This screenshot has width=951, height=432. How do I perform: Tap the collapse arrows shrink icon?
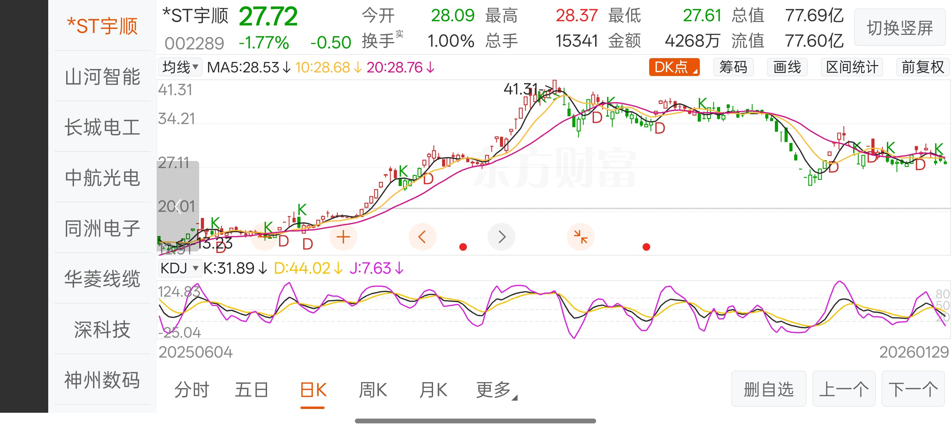(580, 237)
